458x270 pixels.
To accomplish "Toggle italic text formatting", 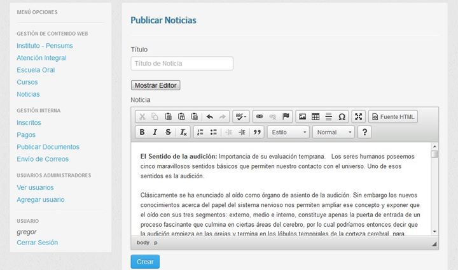I will coord(155,132).
